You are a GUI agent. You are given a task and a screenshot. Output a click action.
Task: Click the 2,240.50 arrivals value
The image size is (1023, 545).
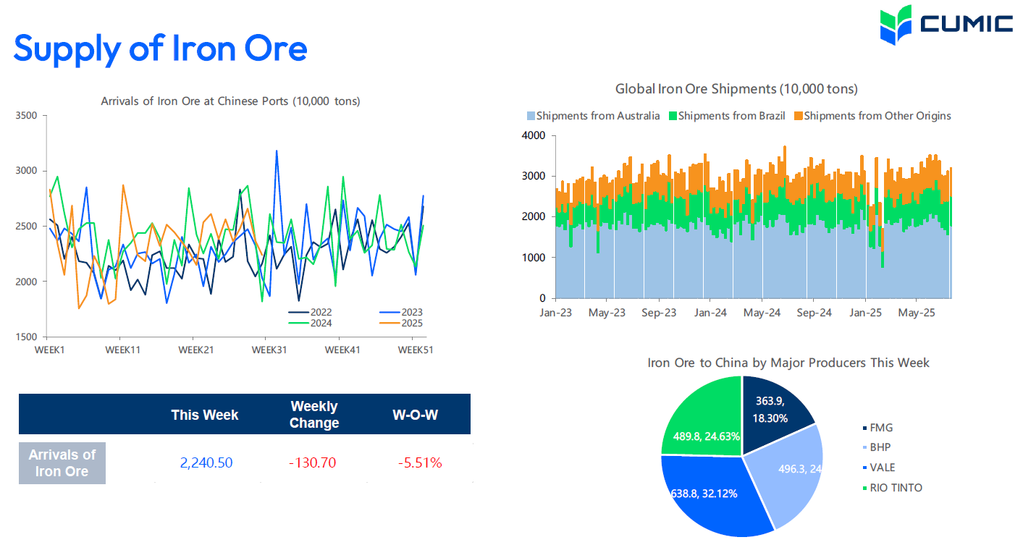(206, 462)
